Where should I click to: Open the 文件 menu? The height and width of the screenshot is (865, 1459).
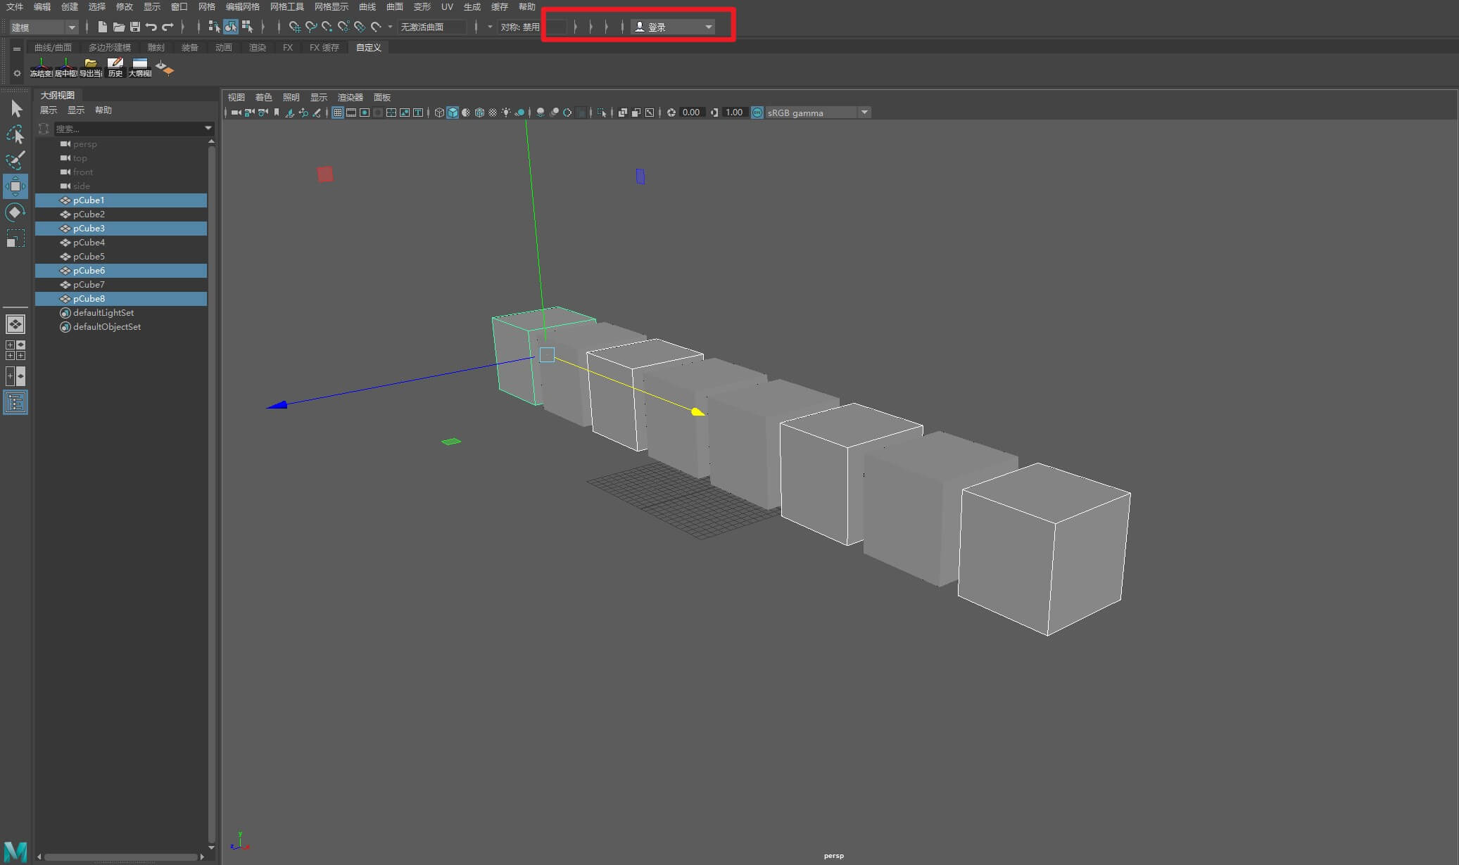point(15,6)
